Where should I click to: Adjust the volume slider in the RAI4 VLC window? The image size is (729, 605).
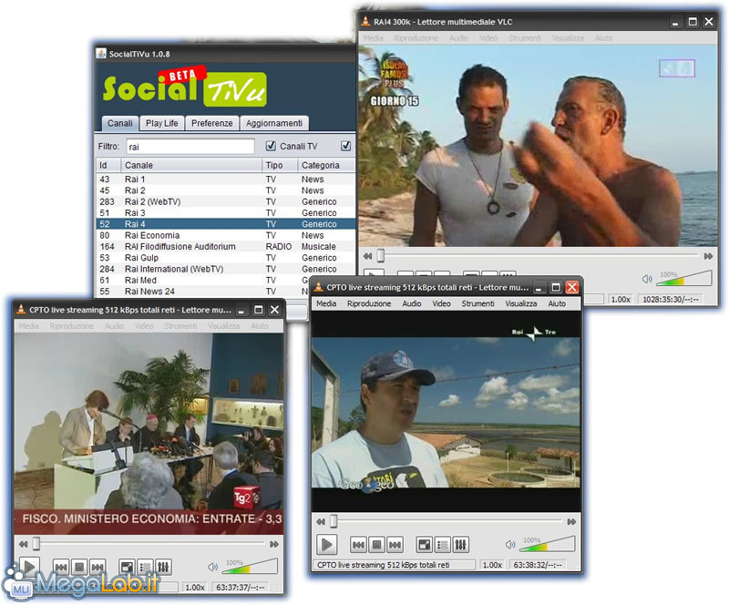pyautogui.click(x=684, y=278)
